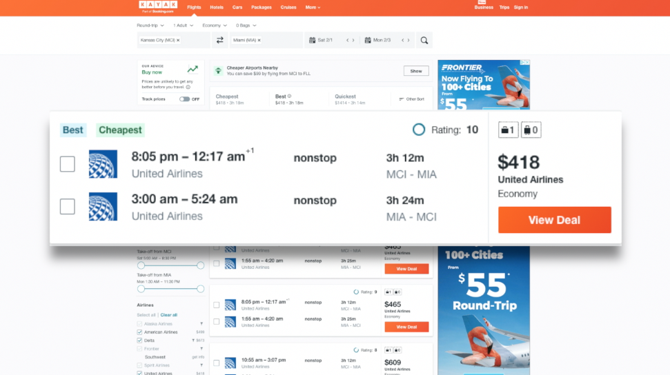Open Other Sort options
The image size is (670, 375).
(412, 99)
